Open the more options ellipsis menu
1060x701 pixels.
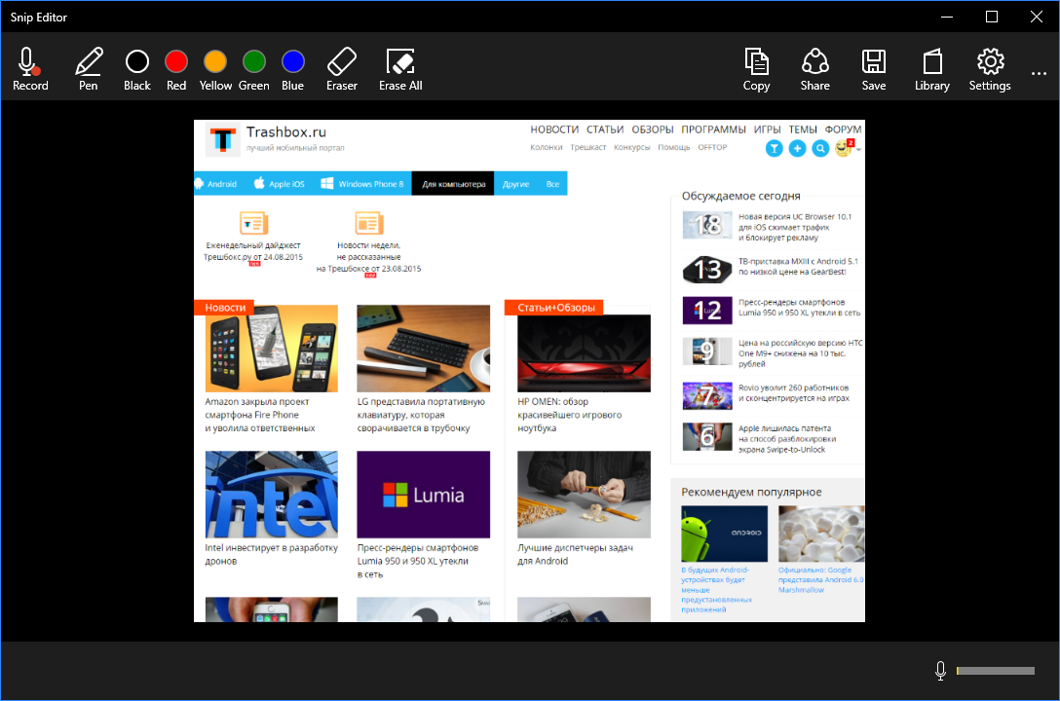click(x=1039, y=73)
